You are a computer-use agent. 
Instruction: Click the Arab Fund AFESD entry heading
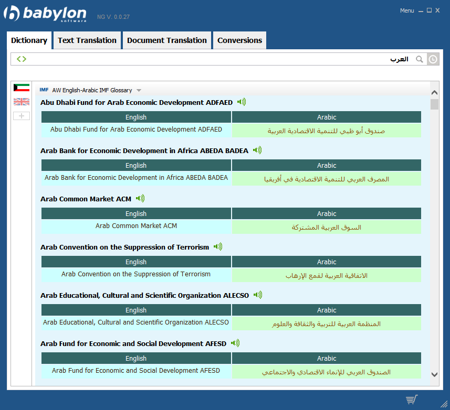tap(133, 344)
